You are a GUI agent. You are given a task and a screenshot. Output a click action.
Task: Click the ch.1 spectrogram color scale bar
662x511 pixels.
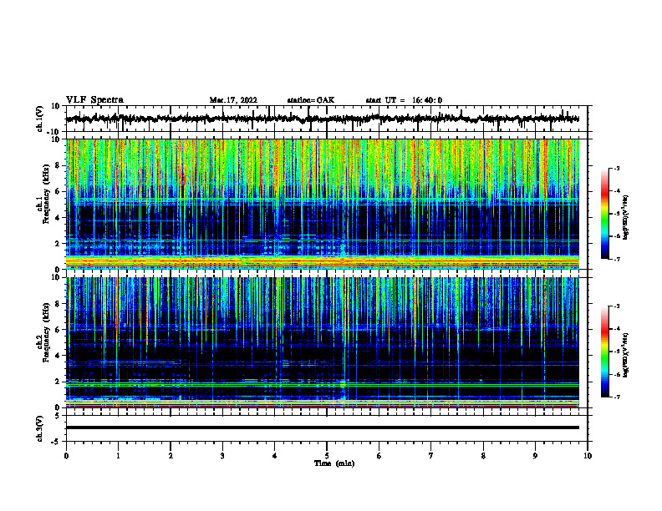tap(605, 214)
